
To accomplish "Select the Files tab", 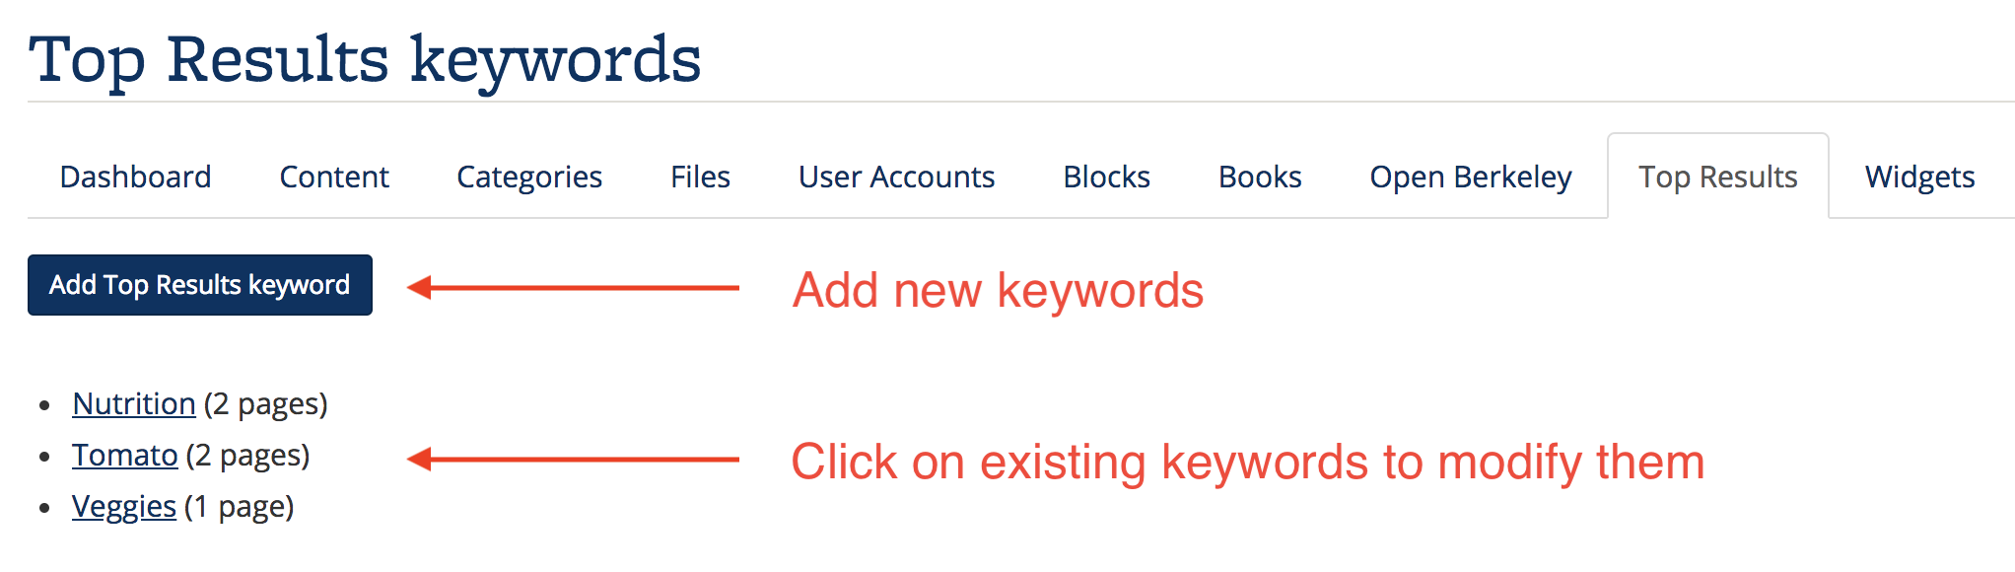I will 700,177.
